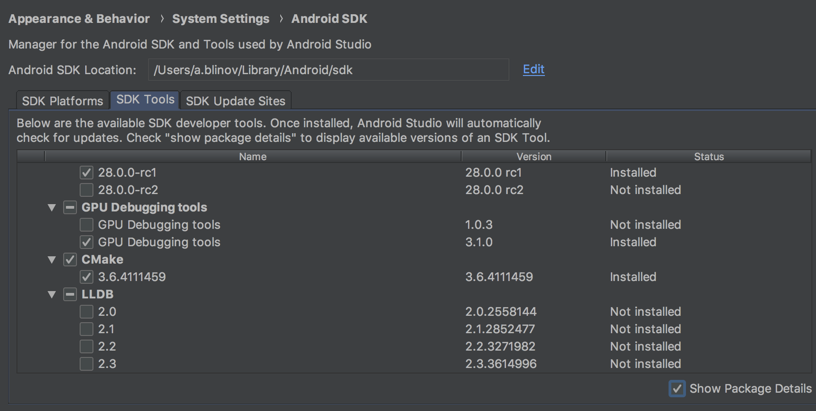816x411 pixels.
Task: Select LLDB 2.3 for installation
Action: click(x=87, y=364)
